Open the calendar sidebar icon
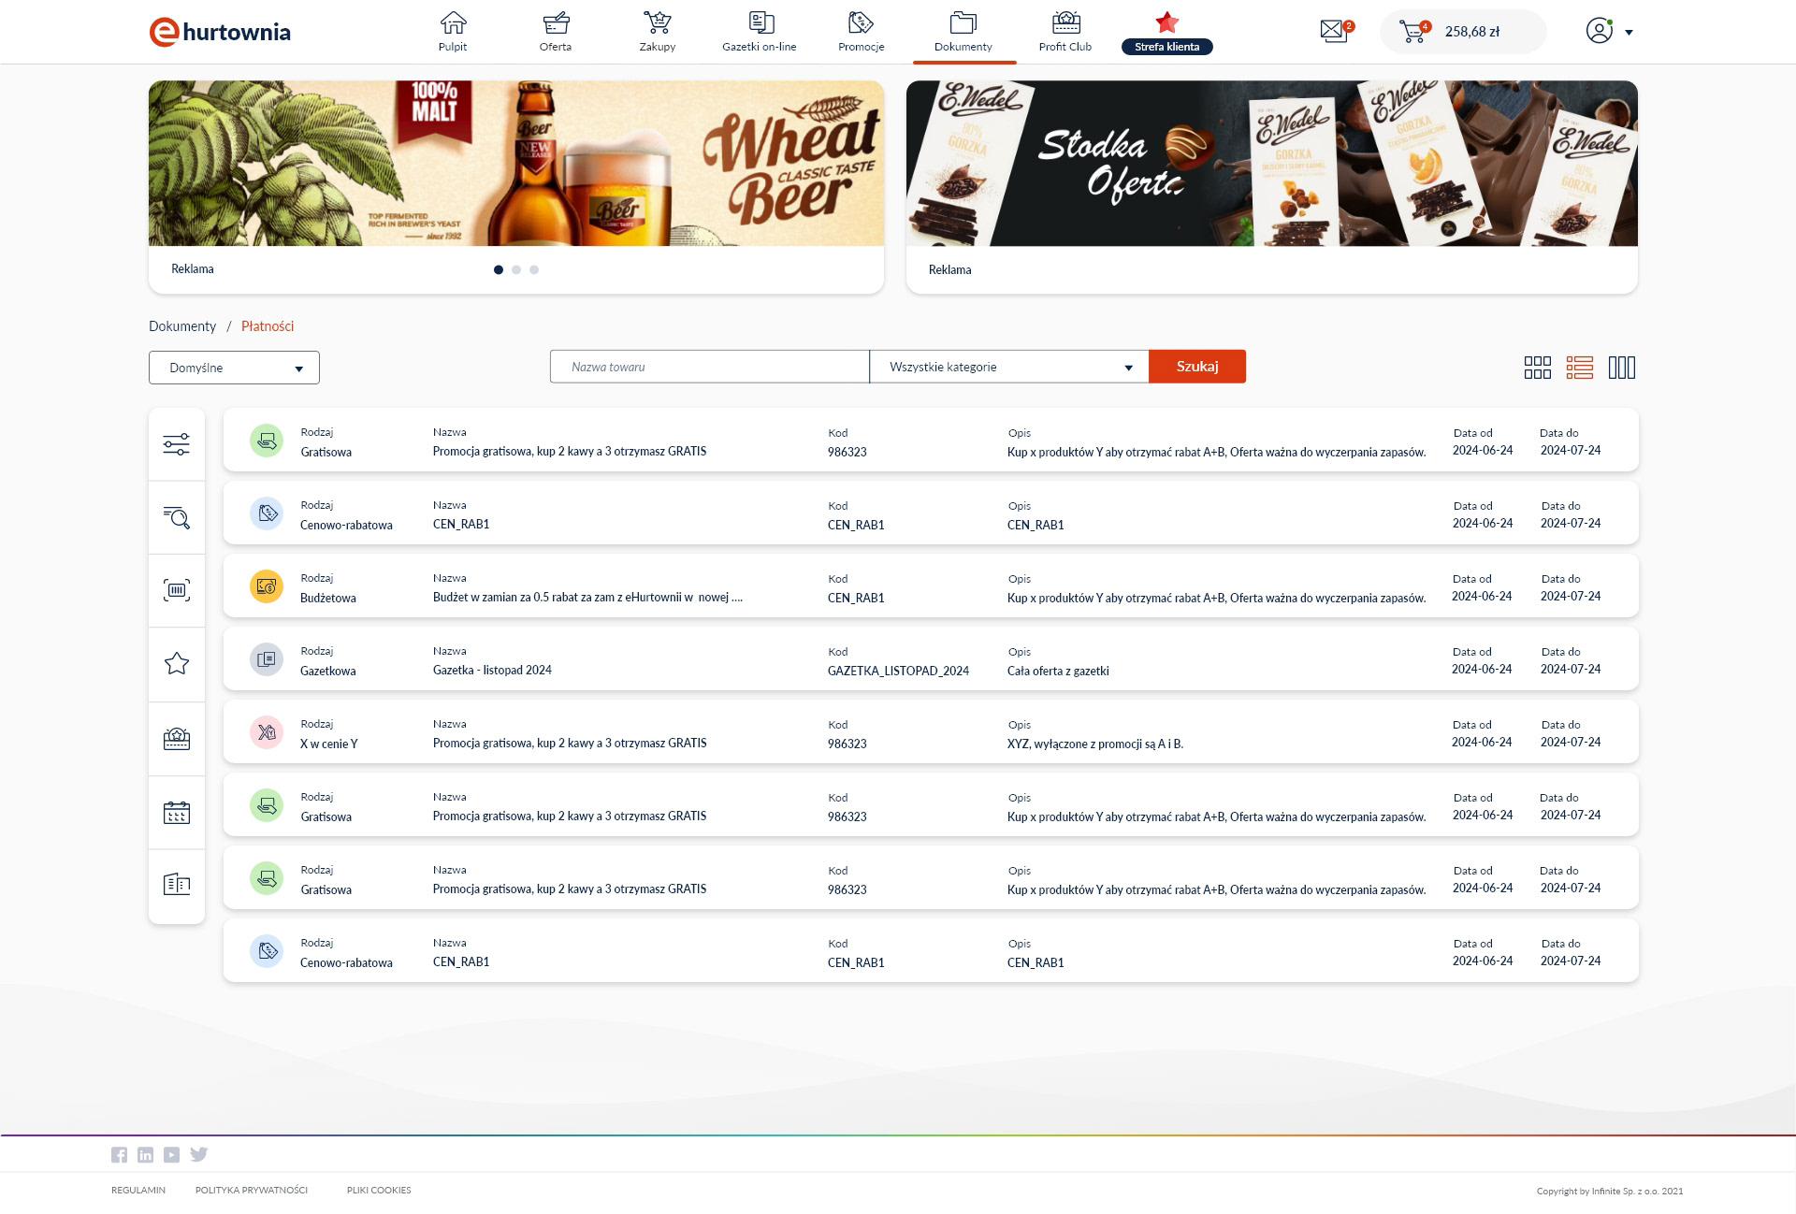Viewport: 1796px width, 1214px height. (x=177, y=812)
